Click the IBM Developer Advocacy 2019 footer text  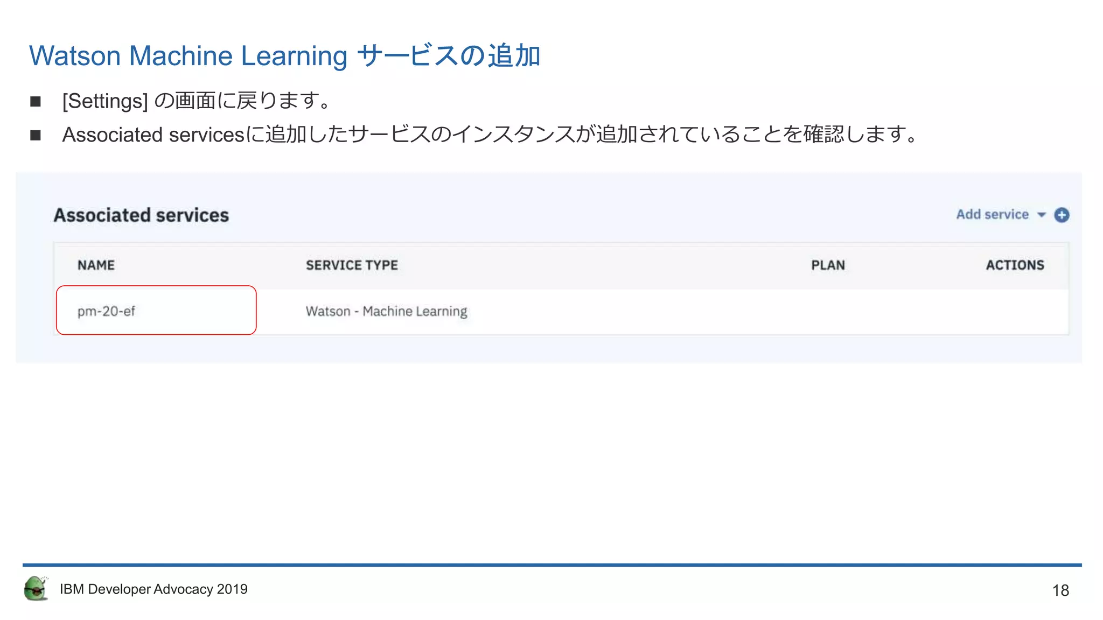(153, 589)
